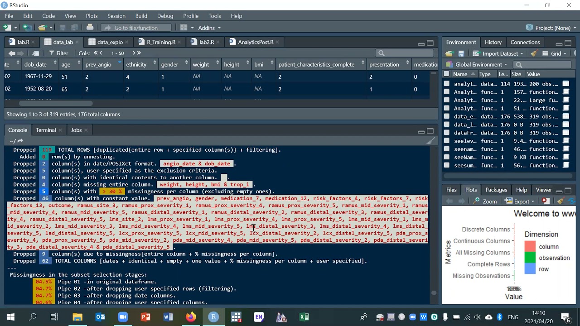
Task: Open view current directory arrow in console
Action: click(x=20, y=141)
